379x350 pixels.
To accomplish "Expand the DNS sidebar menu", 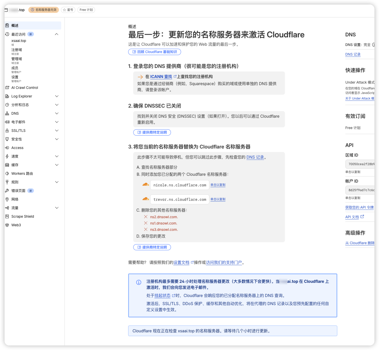I will tap(57, 113).
